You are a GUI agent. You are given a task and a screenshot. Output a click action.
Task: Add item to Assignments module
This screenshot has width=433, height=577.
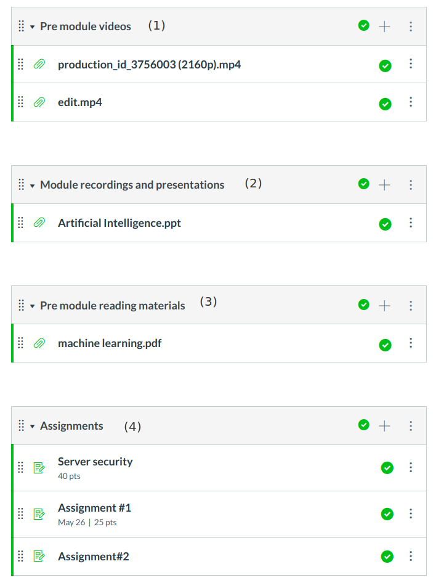[384, 425]
